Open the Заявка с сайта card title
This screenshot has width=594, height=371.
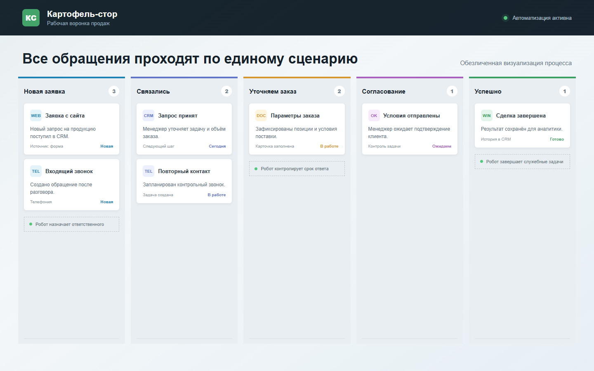[65, 115]
